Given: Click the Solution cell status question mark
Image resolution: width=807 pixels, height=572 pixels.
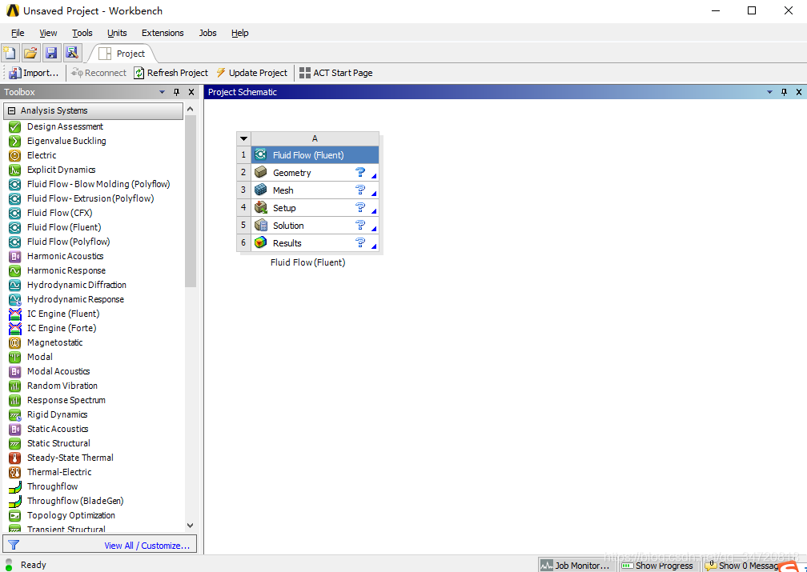Looking at the screenshot, I should tap(360, 225).
